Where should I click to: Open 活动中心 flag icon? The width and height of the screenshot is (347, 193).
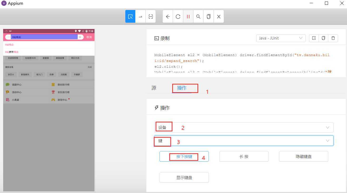(x=8, y=92)
